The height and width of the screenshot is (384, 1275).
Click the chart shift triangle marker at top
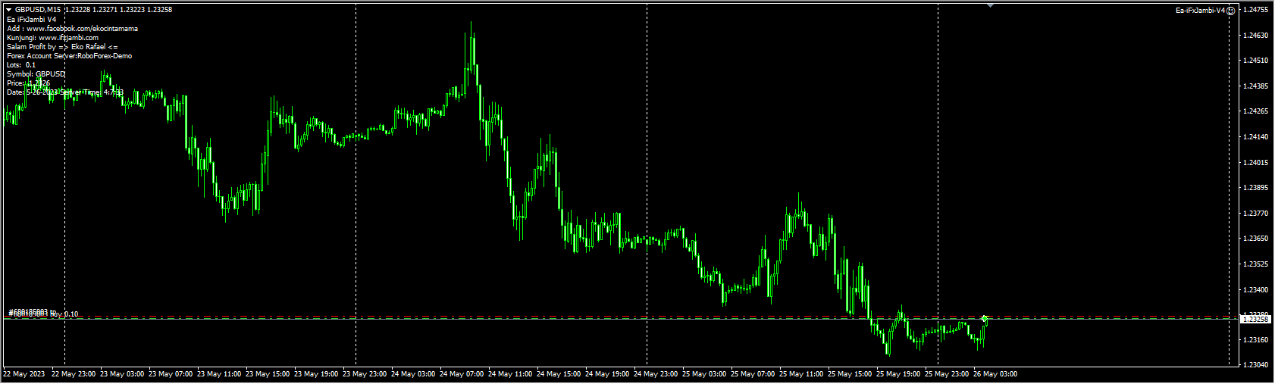point(990,5)
